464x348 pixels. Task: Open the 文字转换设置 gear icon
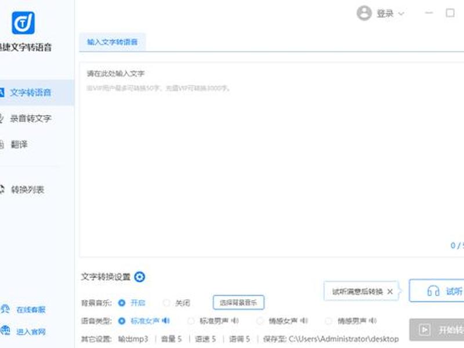(140, 277)
